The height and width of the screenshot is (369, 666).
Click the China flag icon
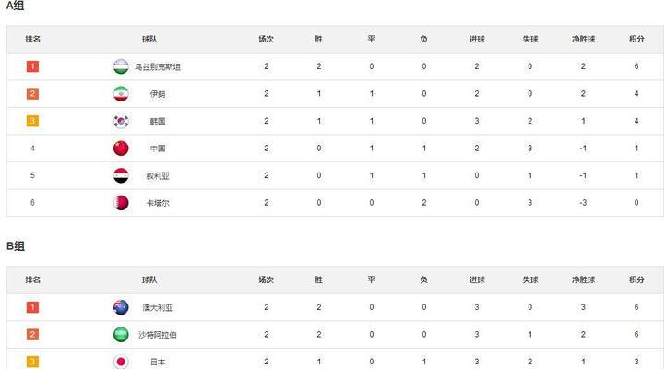click(121, 149)
